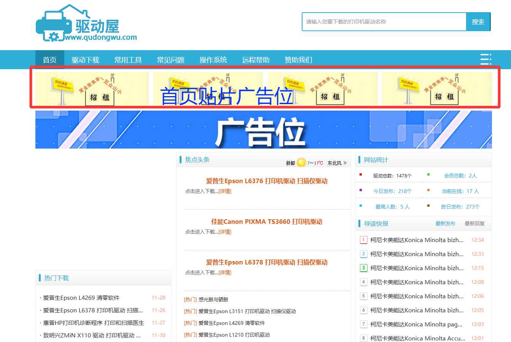Expand the weather widget via the >> arrow
Screen dimensions: 511x342
click(x=345, y=162)
